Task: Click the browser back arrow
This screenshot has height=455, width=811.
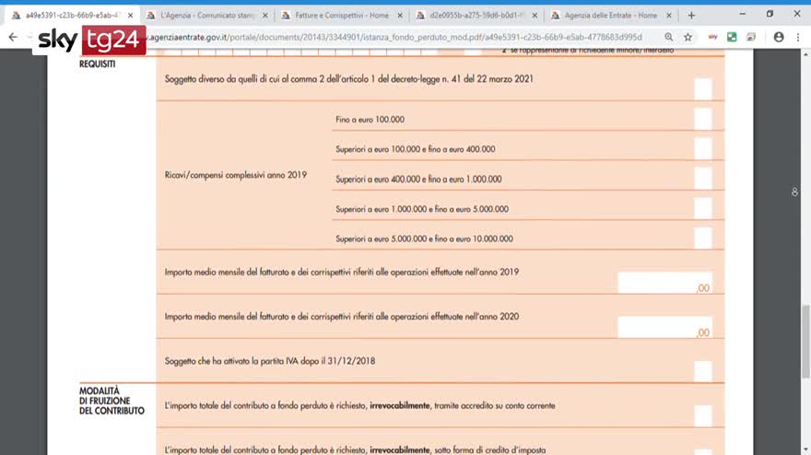Action: tap(13, 37)
